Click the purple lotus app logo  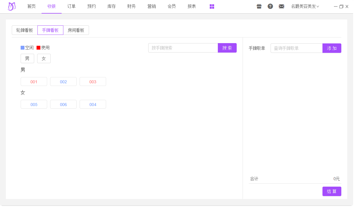coord(11,6)
